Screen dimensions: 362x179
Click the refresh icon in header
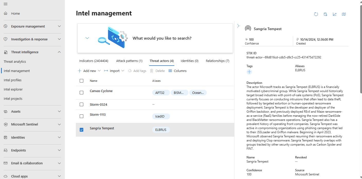[316, 14]
